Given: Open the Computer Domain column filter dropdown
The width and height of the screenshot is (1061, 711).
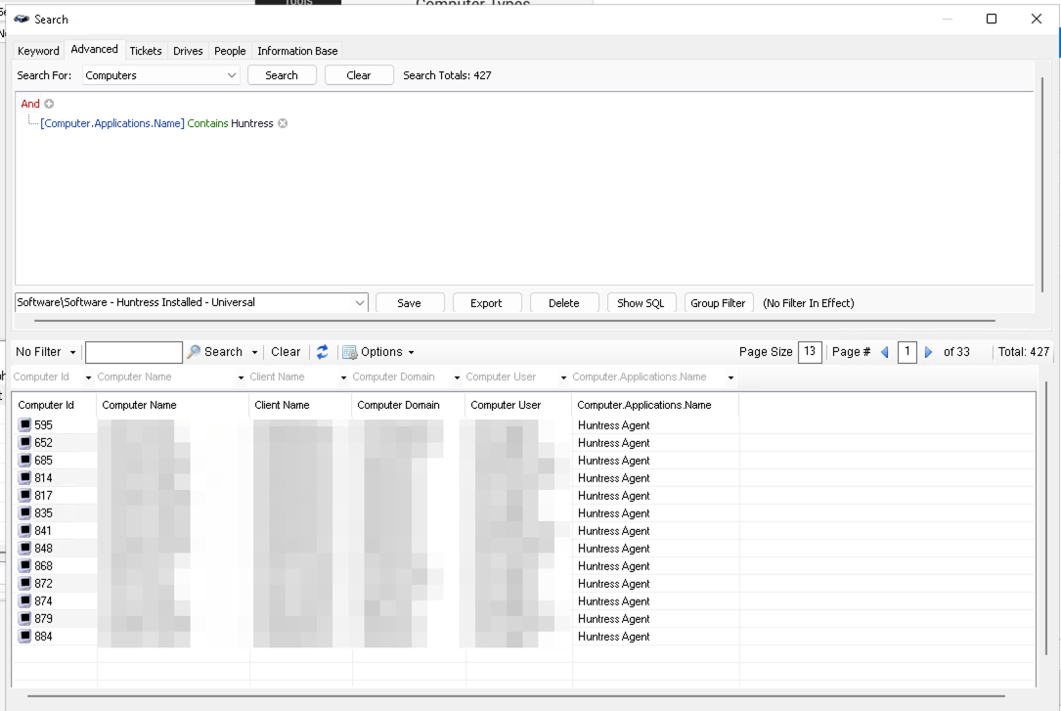Looking at the screenshot, I should coord(457,378).
